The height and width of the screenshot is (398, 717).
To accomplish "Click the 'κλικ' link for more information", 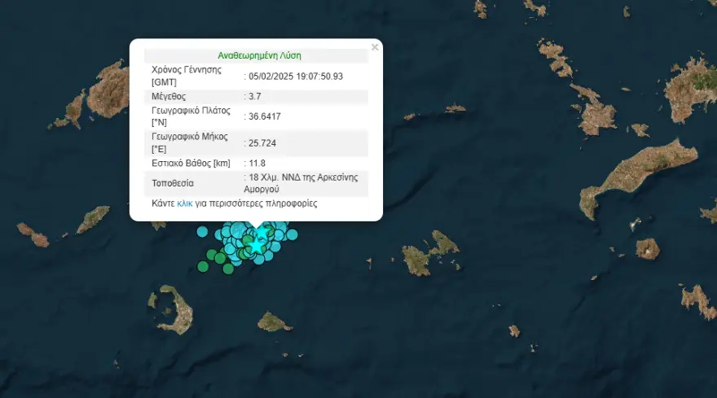I will (185, 204).
